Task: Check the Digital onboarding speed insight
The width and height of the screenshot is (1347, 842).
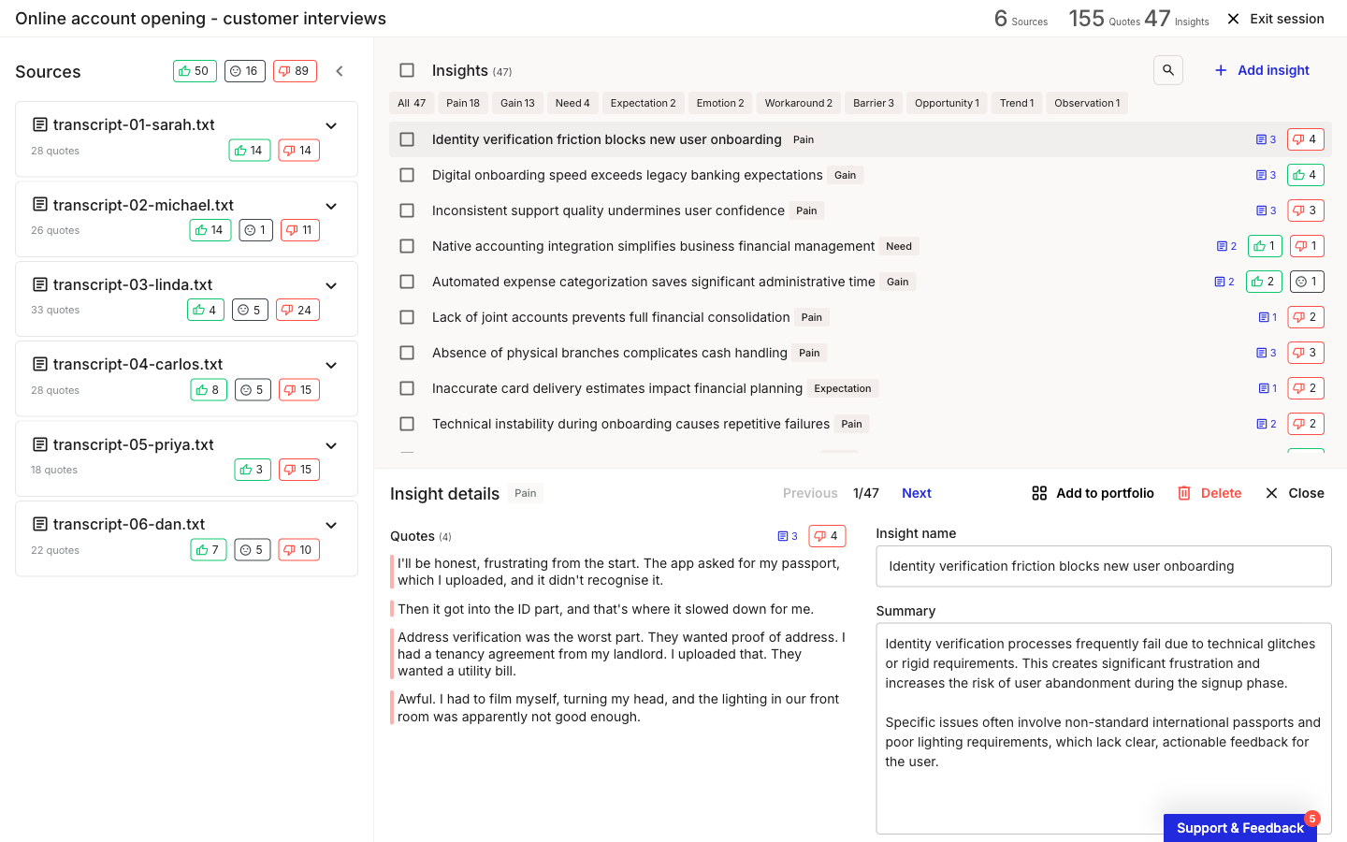Action: [407, 175]
